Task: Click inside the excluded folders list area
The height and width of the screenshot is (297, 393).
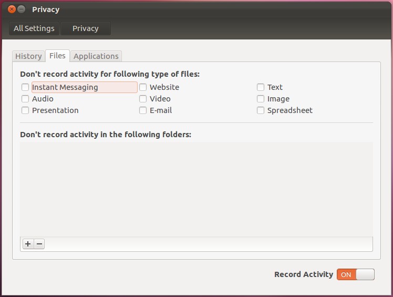Action: tap(196, 189)
